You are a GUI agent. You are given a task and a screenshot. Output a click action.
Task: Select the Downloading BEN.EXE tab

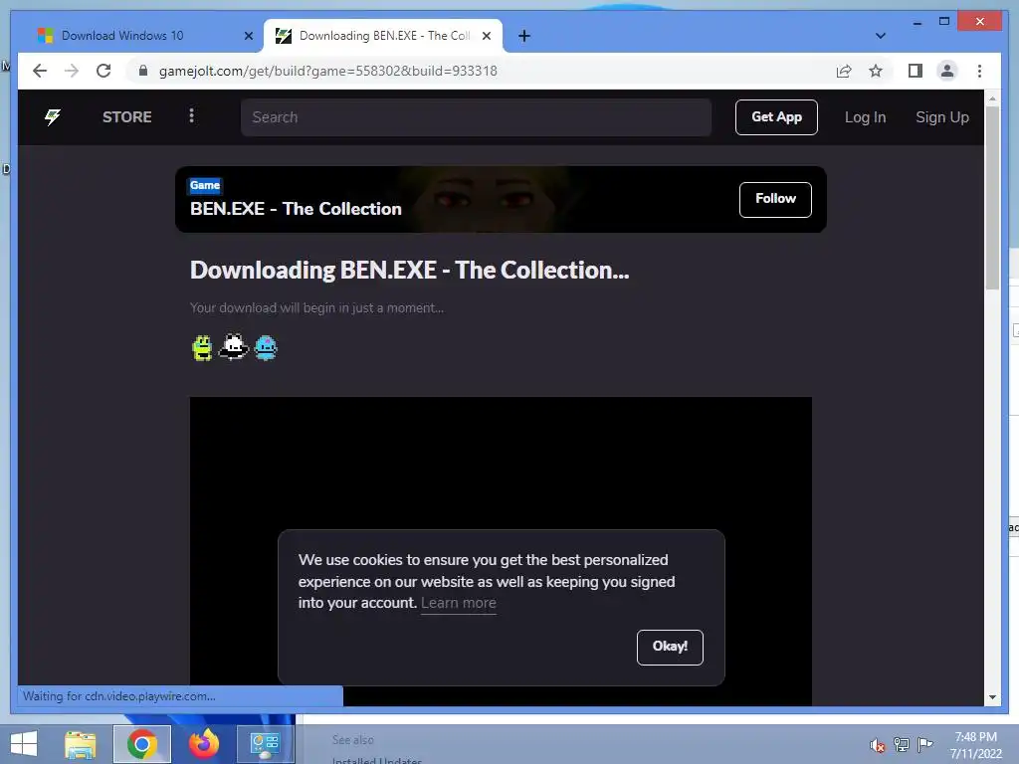tap(383, 36)
